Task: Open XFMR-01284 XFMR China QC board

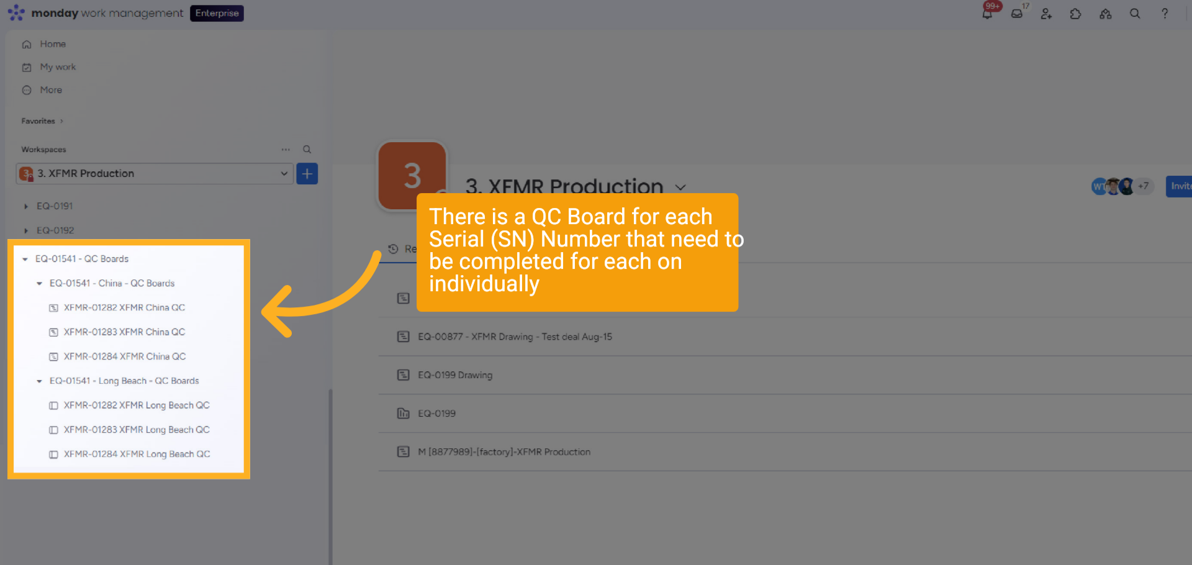Action: click(125, 357)
